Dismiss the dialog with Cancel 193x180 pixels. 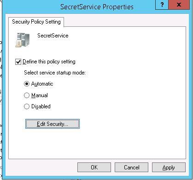[x=132, y=168]
